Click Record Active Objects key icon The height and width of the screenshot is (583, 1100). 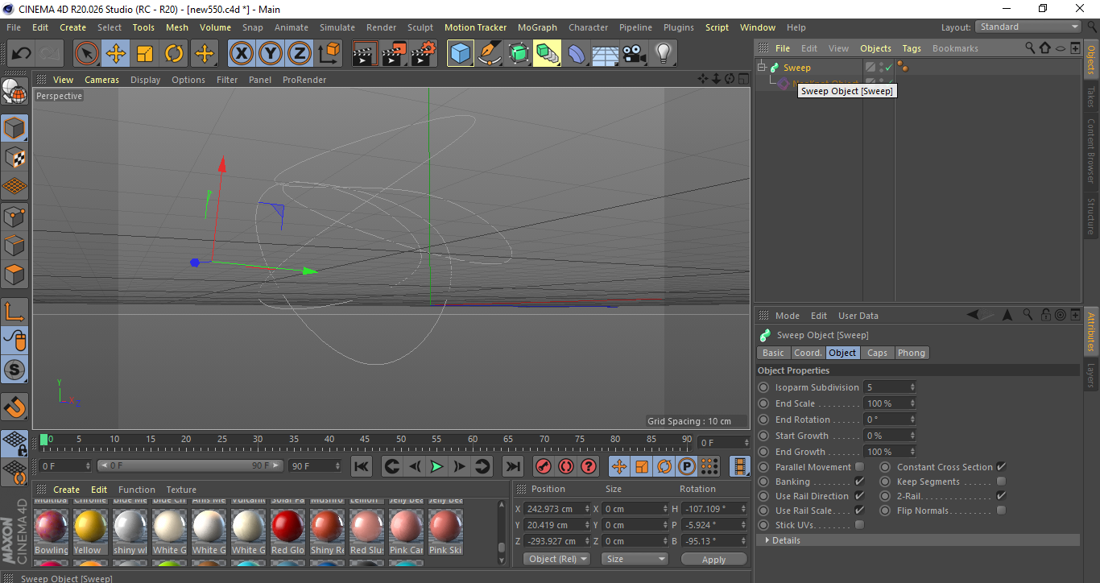[x=544, y=466]
